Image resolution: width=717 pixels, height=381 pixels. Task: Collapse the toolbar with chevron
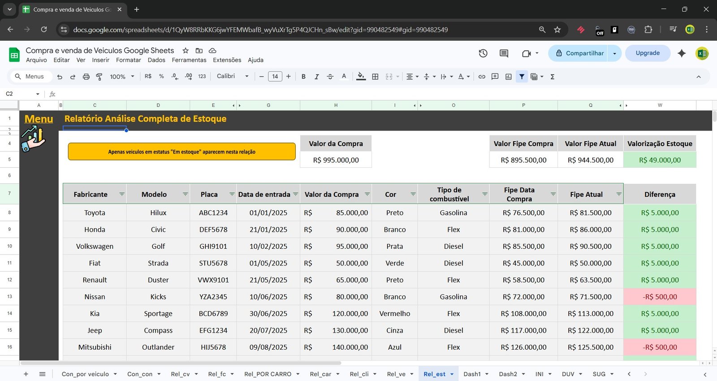698,77
